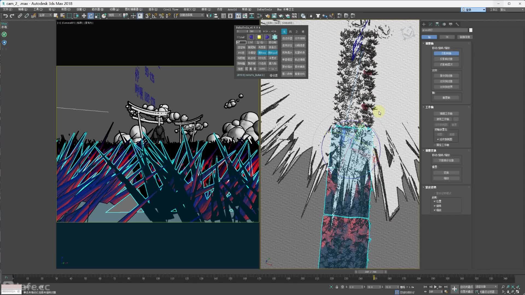This screenshot has width=525, height=295.
Task: Click the object color swatch beside name field
Action: click(471, 30)
